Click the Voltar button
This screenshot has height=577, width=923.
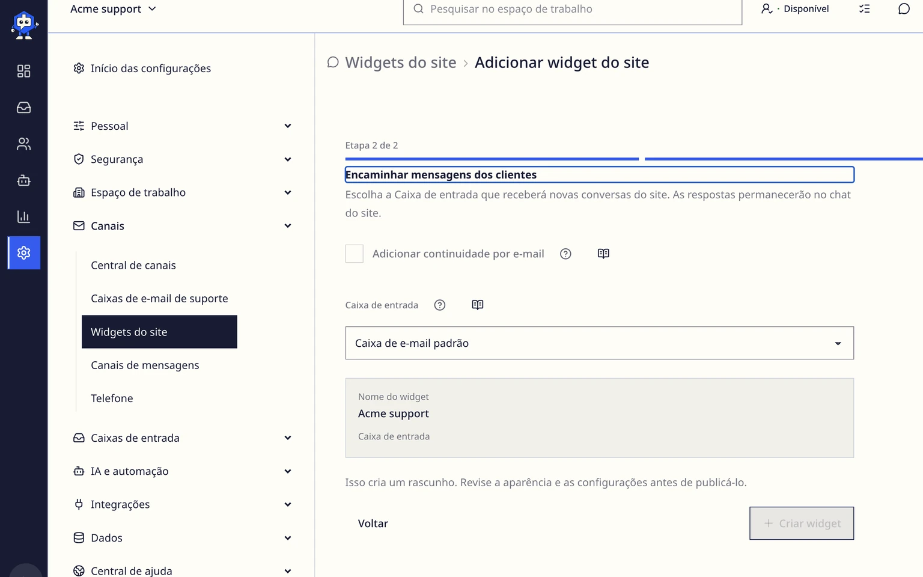[373, 524]
